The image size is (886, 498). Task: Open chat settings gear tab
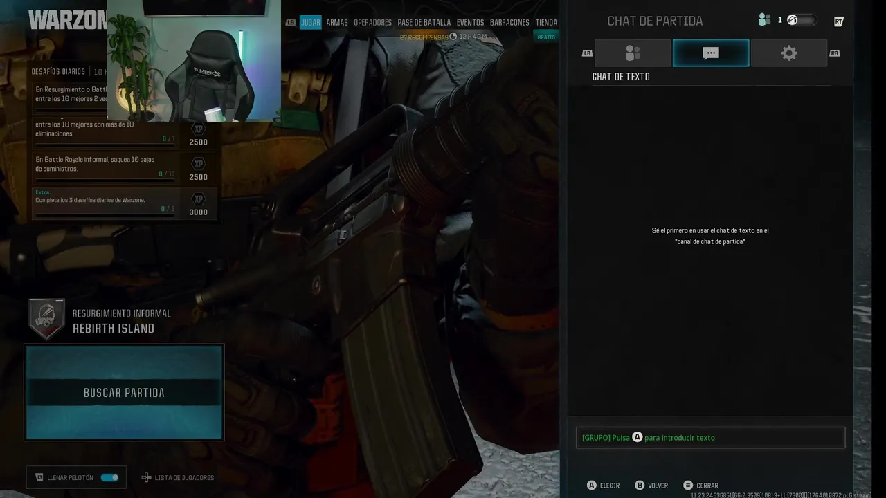[789, 53]
